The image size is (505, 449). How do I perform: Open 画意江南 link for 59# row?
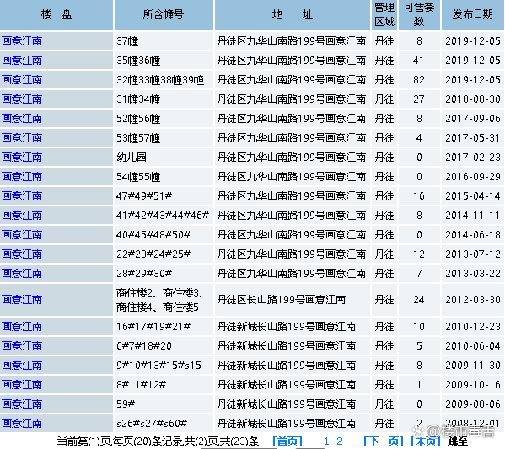point(22,404)
